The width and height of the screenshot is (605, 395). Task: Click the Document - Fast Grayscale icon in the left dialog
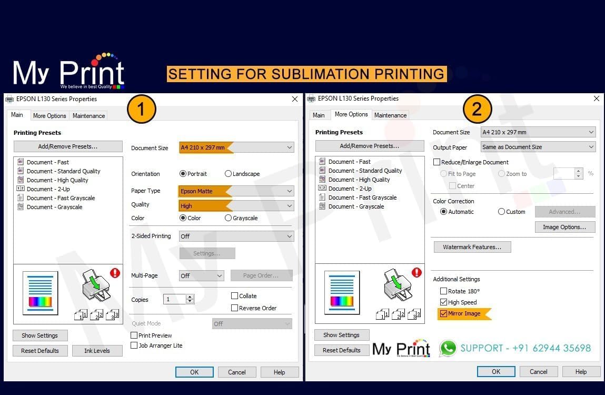[21, 197]
